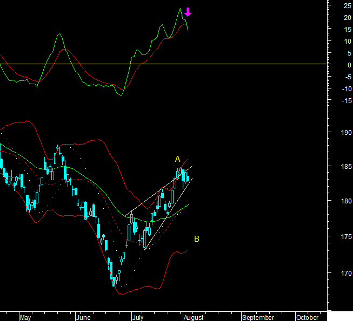Click the 25 indicator scale value
The height and width of the screenshot is (321, 353).
[348, 6]
